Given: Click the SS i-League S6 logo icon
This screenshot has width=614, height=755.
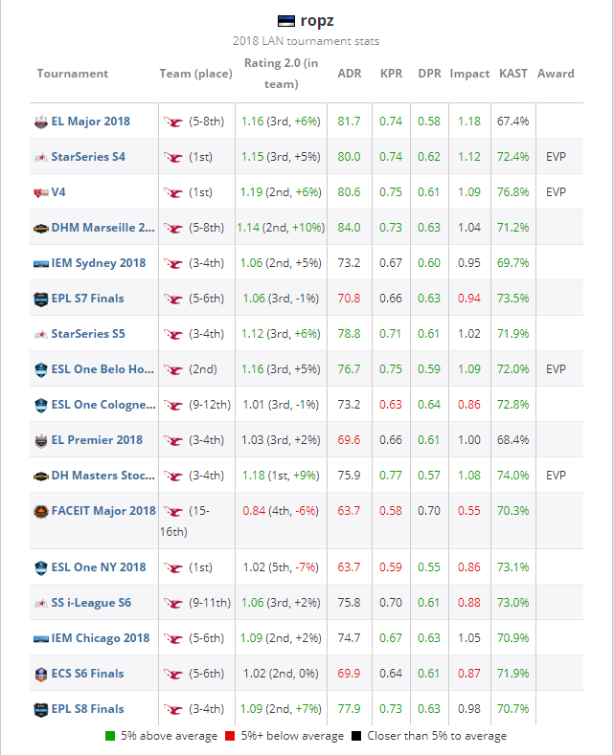Looking at the screenshot, I should point(41,603).
